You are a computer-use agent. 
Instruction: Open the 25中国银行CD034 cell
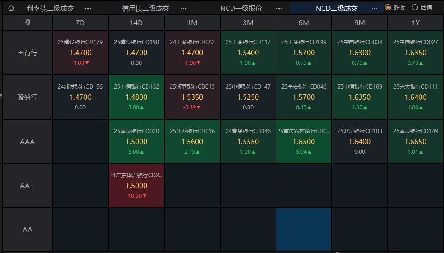(x=360, y=52)
